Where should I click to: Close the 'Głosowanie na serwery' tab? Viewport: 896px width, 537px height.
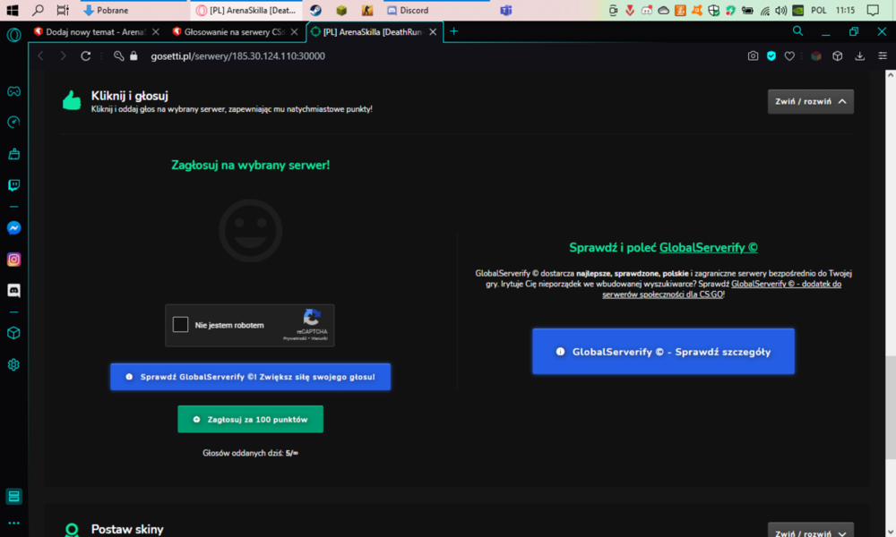[x=294, y=32]
